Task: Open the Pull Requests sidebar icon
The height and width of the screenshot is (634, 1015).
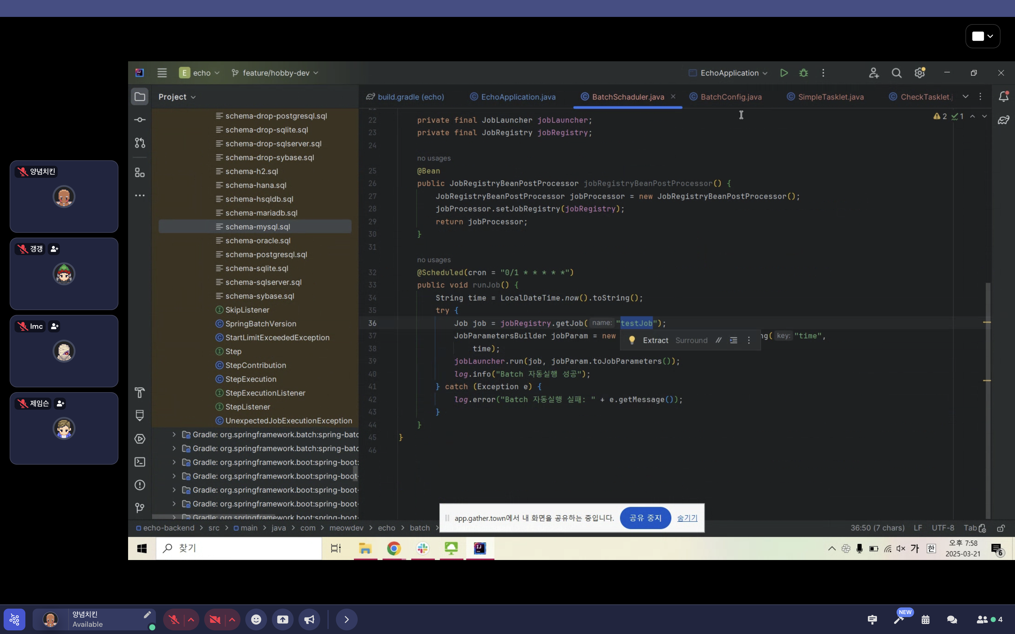Action: click(x=140, y=143)
